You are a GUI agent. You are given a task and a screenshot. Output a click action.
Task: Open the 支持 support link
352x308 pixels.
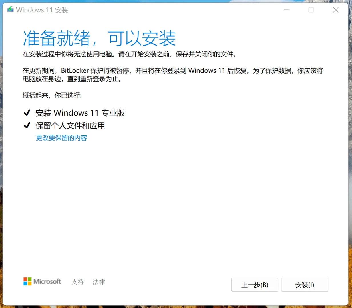tap(77, 282)
